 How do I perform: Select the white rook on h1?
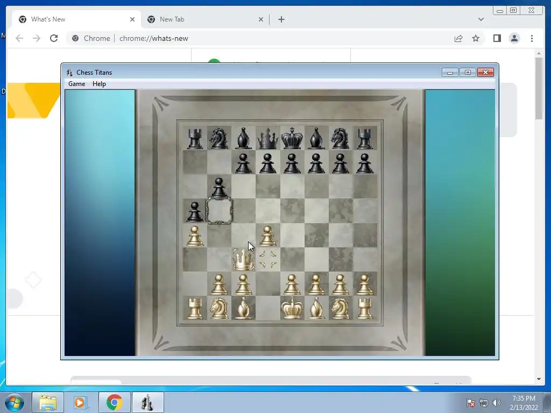pos(365,309)
